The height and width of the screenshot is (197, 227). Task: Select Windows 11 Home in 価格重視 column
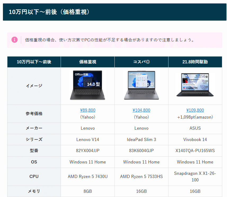click(x=88, y=162)
